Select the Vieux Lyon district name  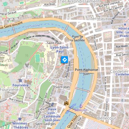pos(59,80)
